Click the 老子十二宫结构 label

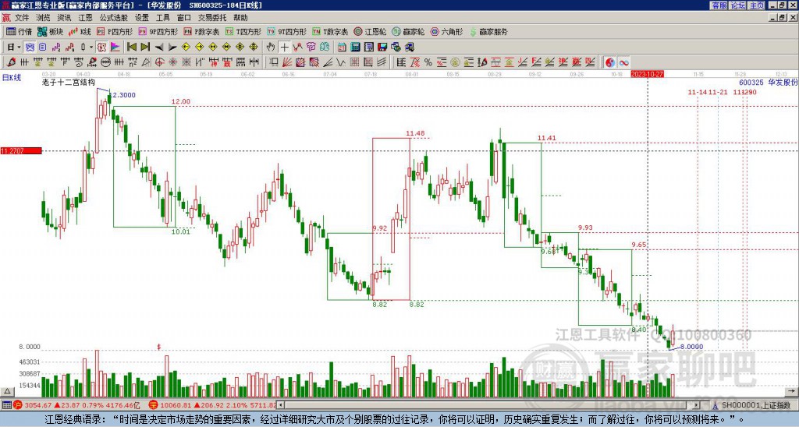click(x=69, y=83)
